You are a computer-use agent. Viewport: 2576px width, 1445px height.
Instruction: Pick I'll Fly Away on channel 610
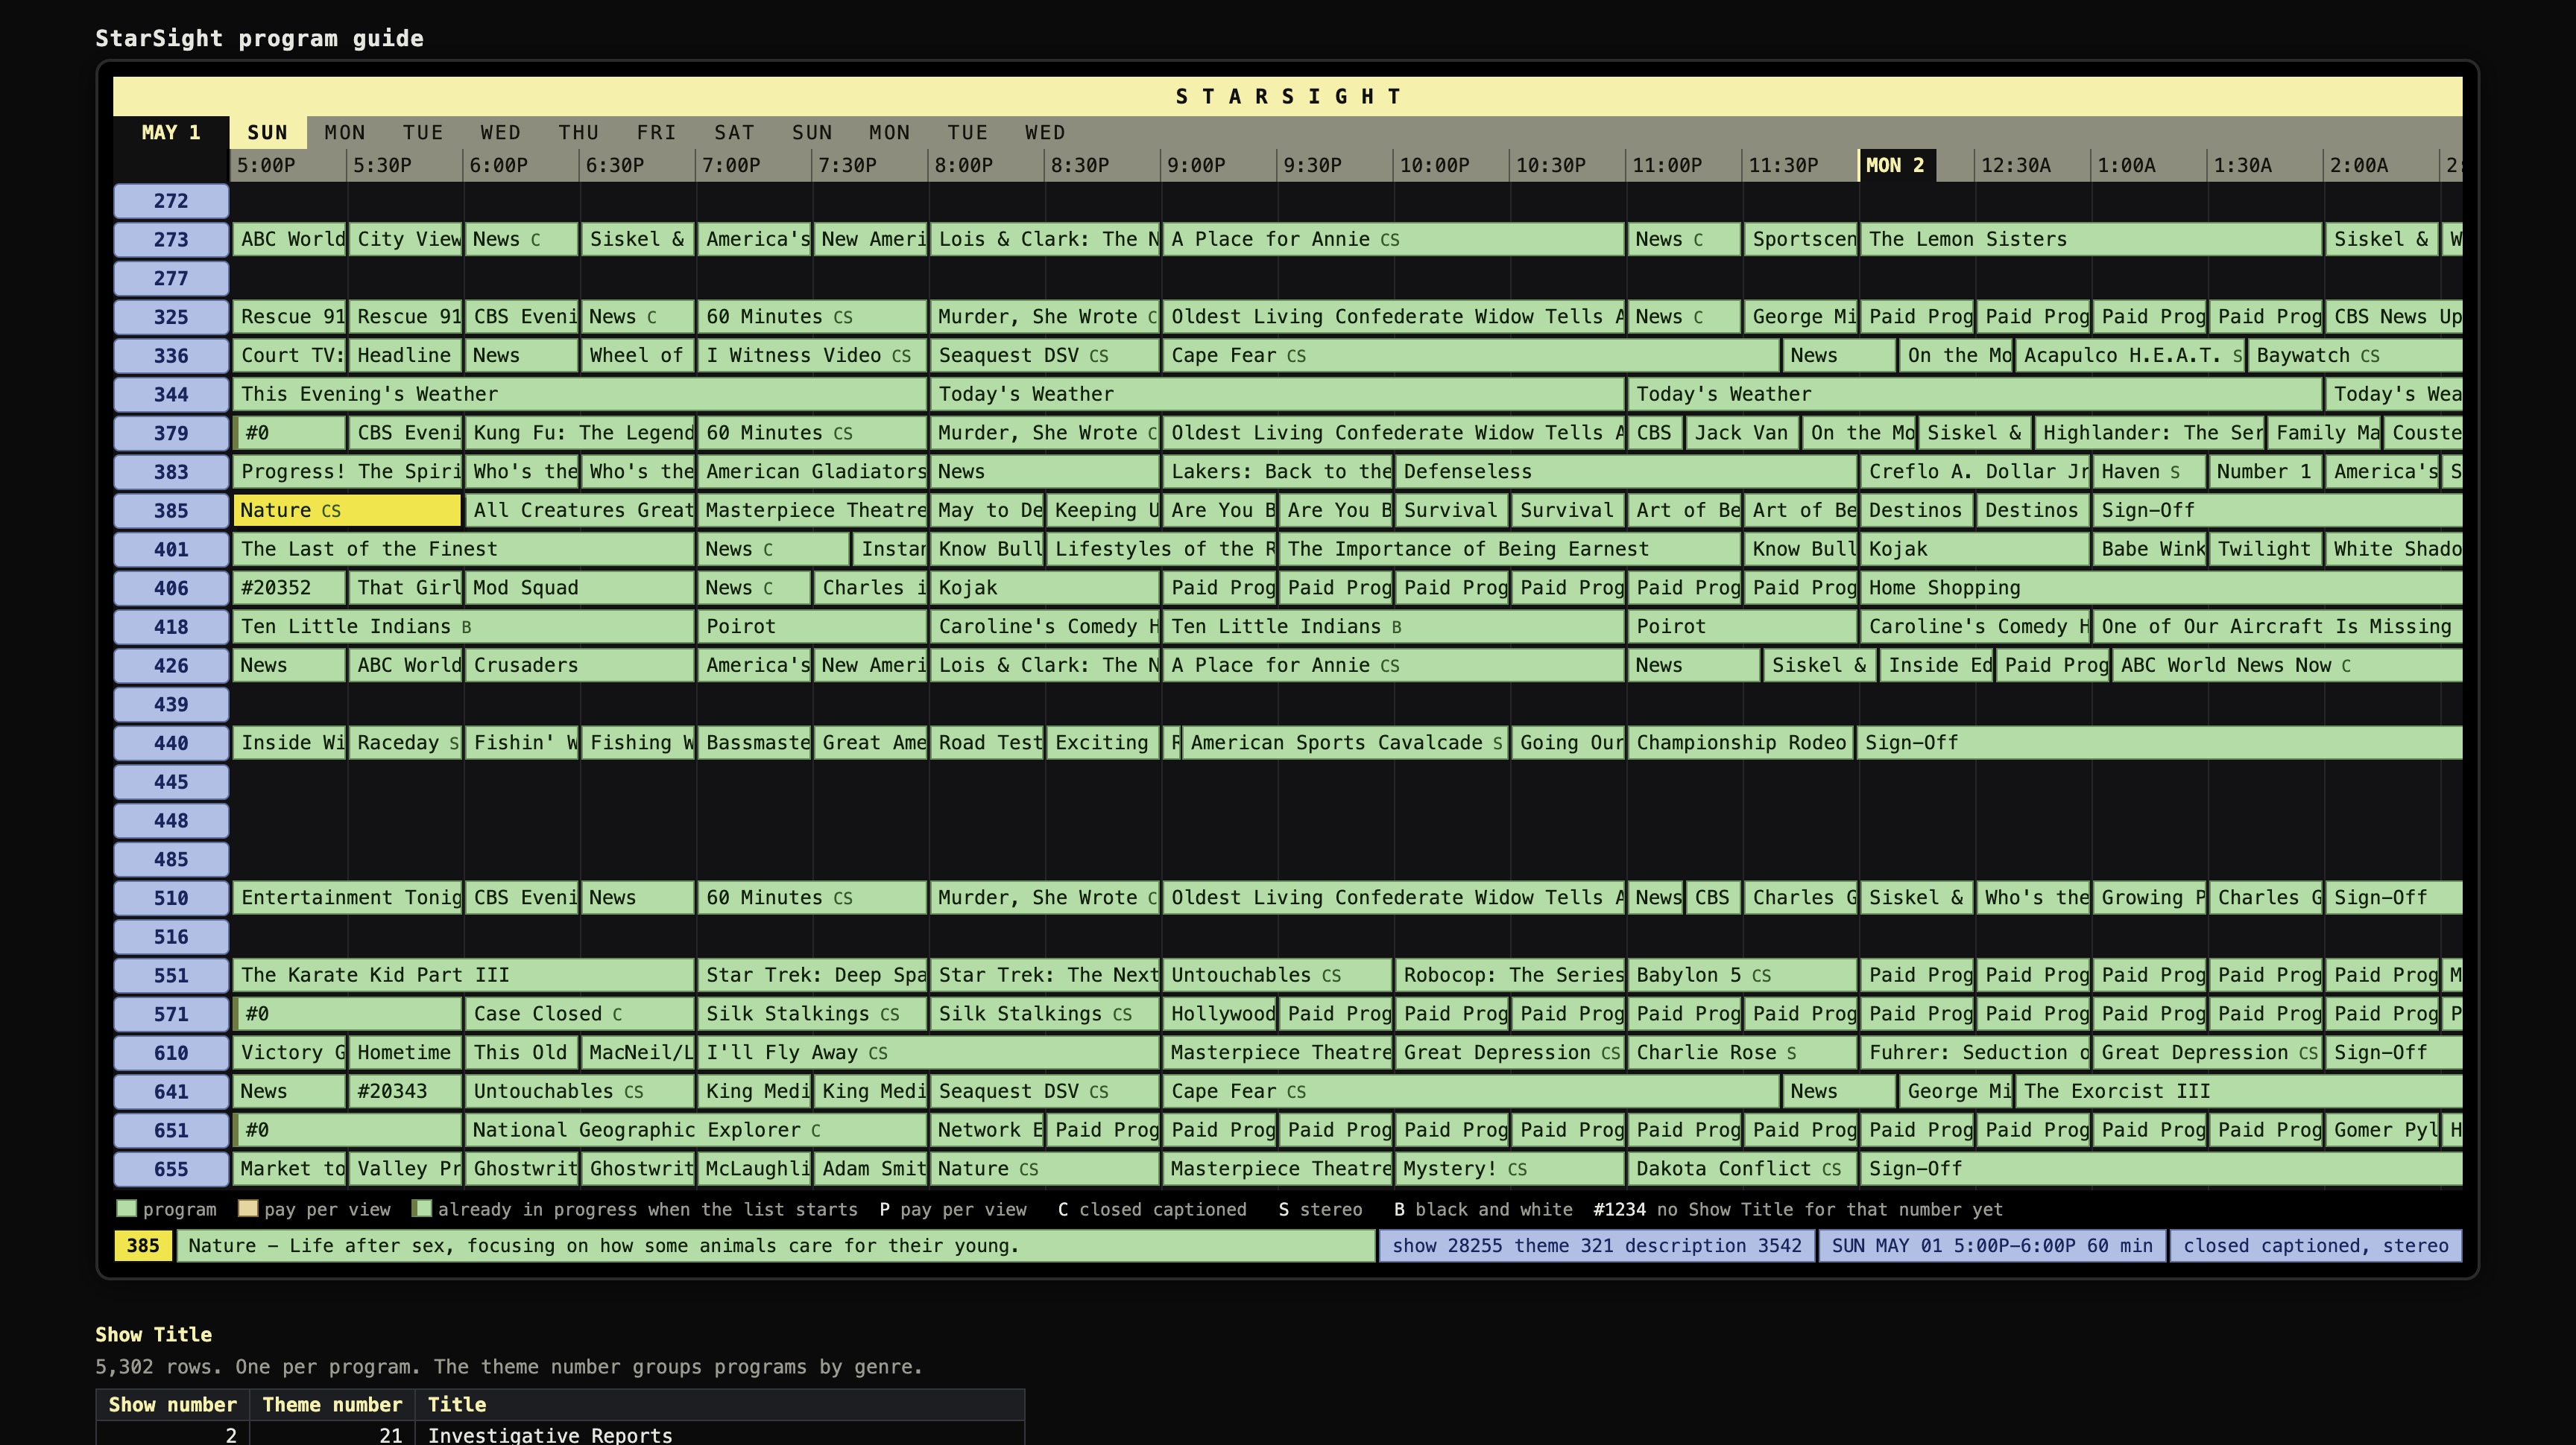click(x=928, y=1052)
